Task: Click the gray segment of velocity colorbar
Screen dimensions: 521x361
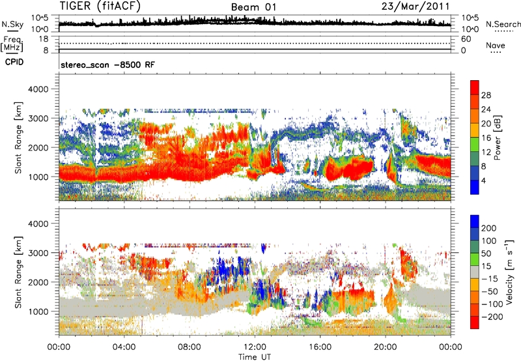Action: tap(475, 272)
